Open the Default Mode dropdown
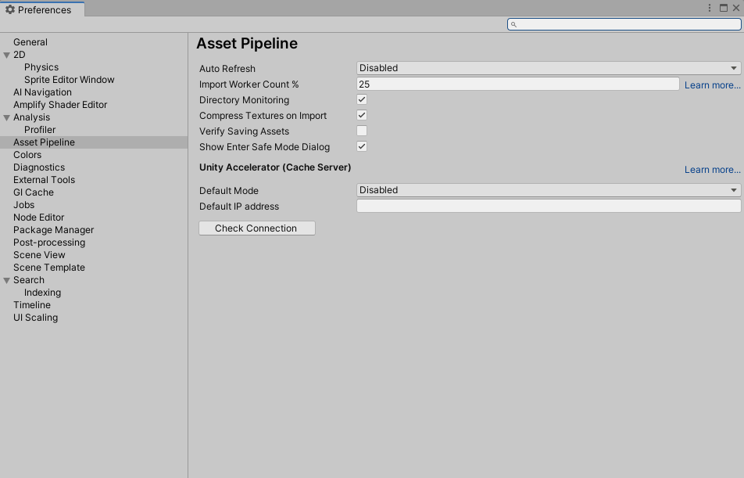This screenshot has width=744, height=478. (x=548, y=190)
